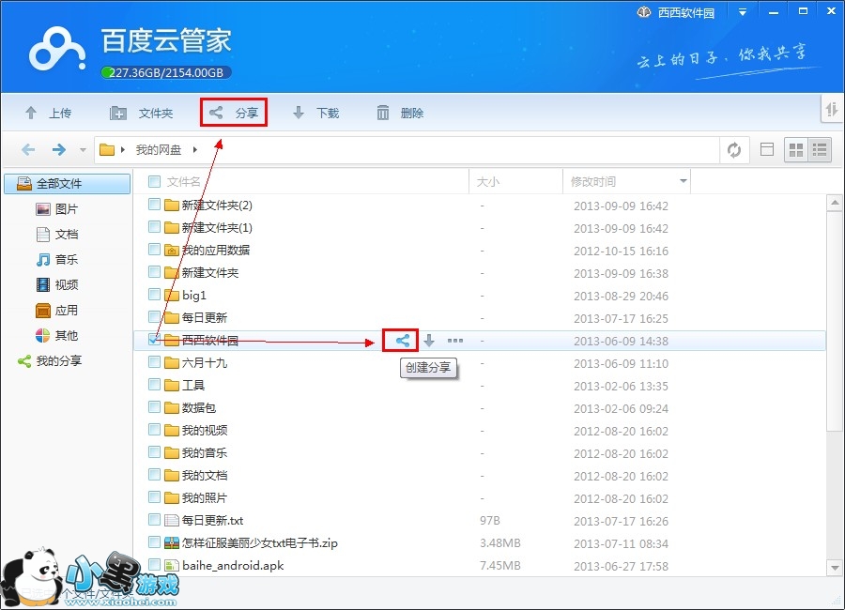
Task: Click the folder icon in the path bar
Action: (107, 149)
